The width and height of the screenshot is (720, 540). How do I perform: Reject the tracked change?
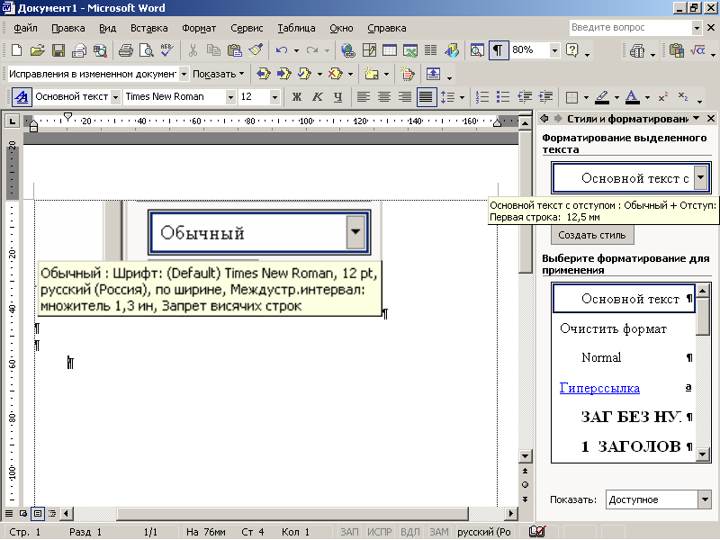(x=336, y=74)
